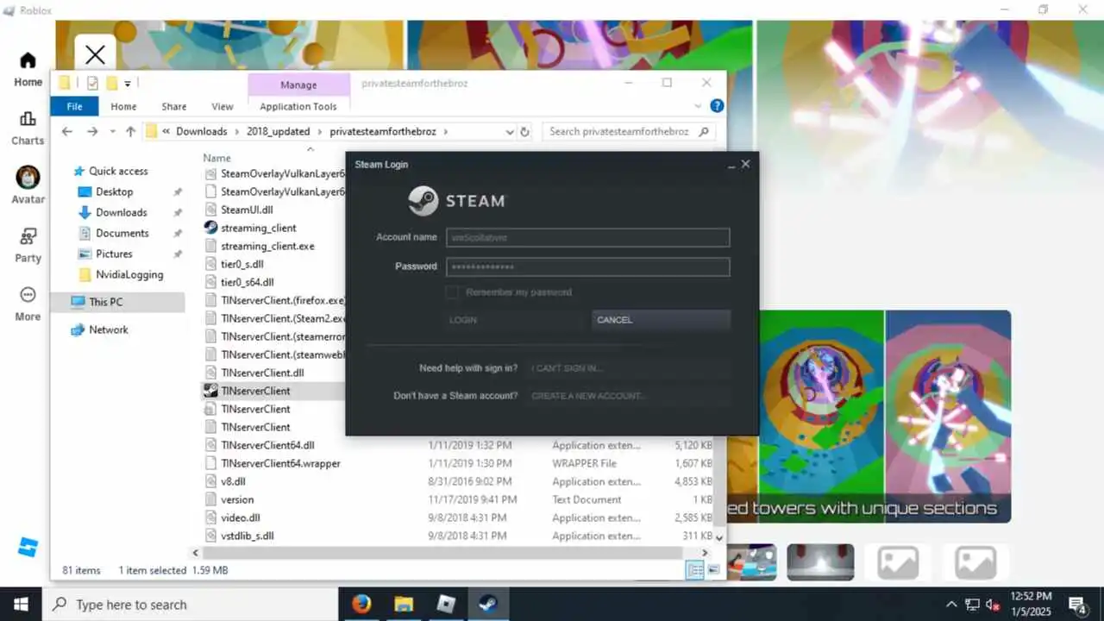This screenshot has width=1104, height=621.
Task: Select Desktop in the navigation pane
Action: click(x=114, y=191)
